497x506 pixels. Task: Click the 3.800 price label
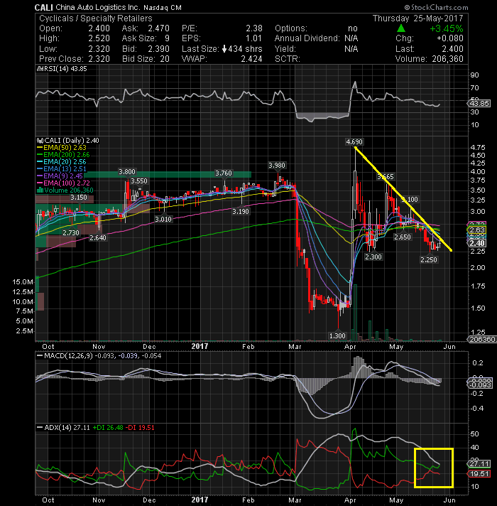[127, 172]
